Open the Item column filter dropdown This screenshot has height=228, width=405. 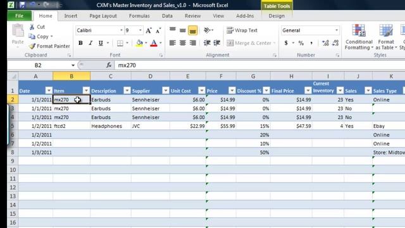tap(86, 91)
